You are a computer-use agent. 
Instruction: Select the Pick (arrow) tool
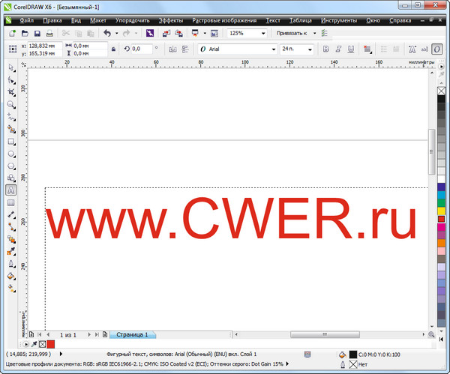coord(11,68)
